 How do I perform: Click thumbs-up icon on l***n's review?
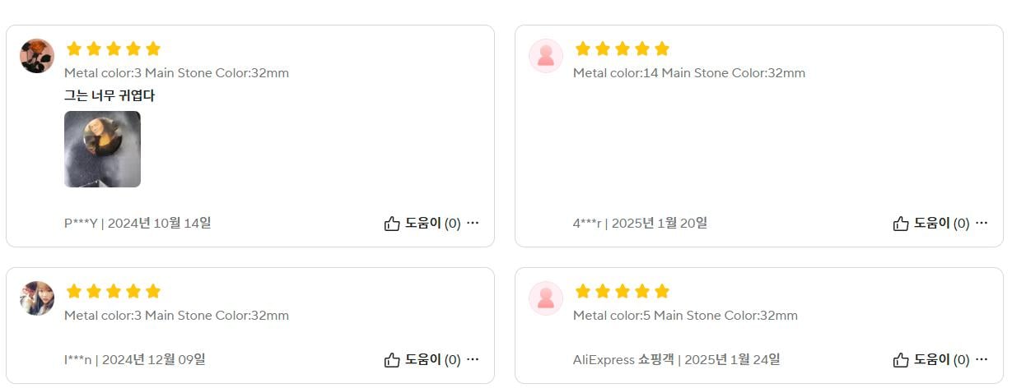pyautogui.click(x=392, y=360)
